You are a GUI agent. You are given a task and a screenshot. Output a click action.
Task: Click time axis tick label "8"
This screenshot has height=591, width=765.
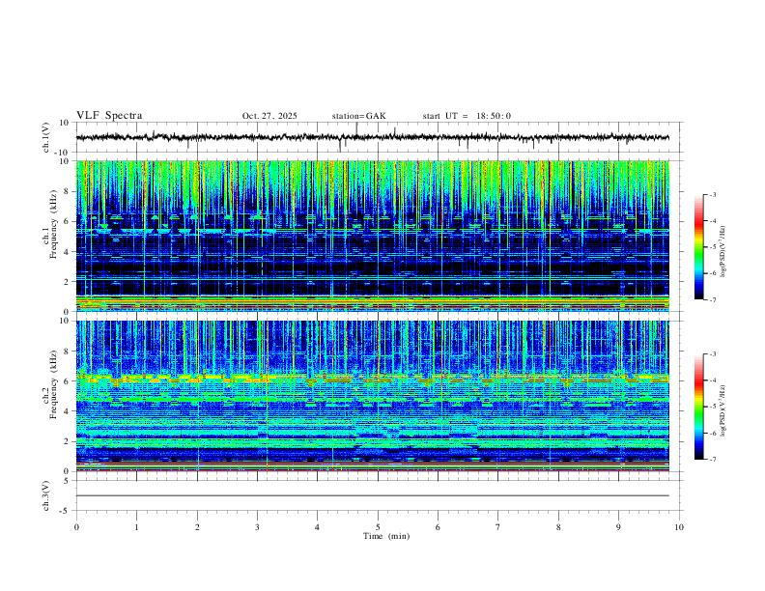point(558,527)
